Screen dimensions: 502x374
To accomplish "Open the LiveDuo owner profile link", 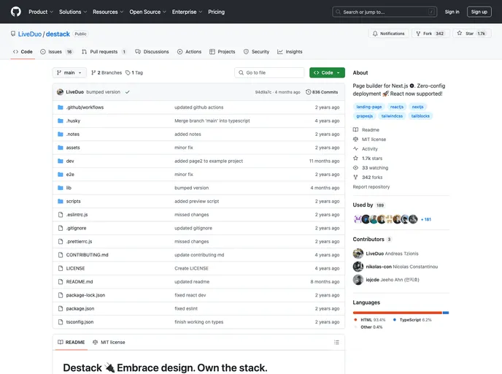I will click(30, 34).
